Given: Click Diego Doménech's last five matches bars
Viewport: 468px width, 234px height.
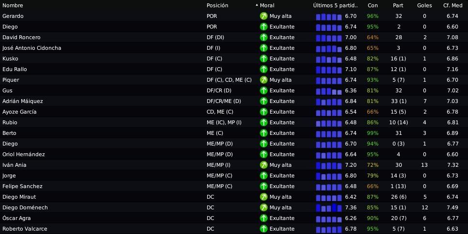Looking at the screenshot, I should 329,208.
